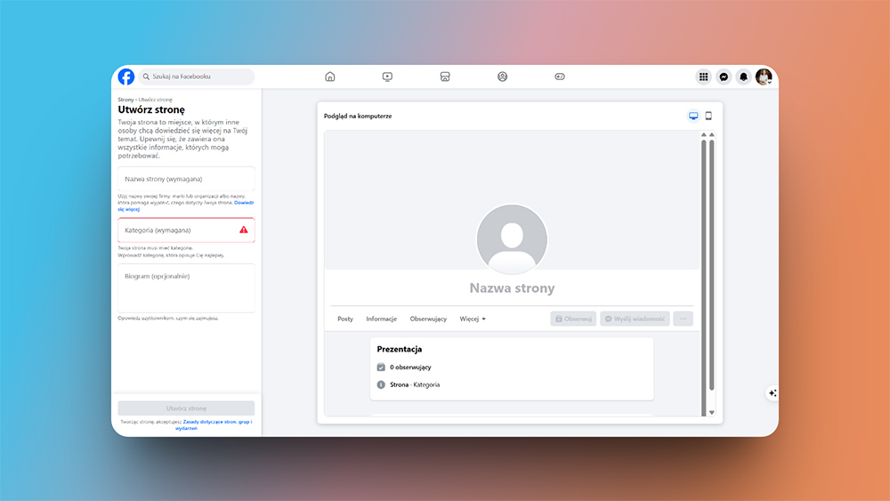Click the Kategoria (wymagana) field
Viewport: 890px width, 501px height.
pyautogui.click(x=180, y=230)
